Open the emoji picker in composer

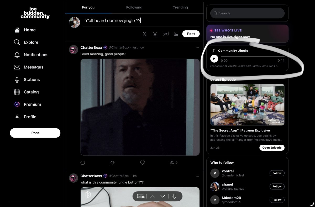click(x=155, y=34)
